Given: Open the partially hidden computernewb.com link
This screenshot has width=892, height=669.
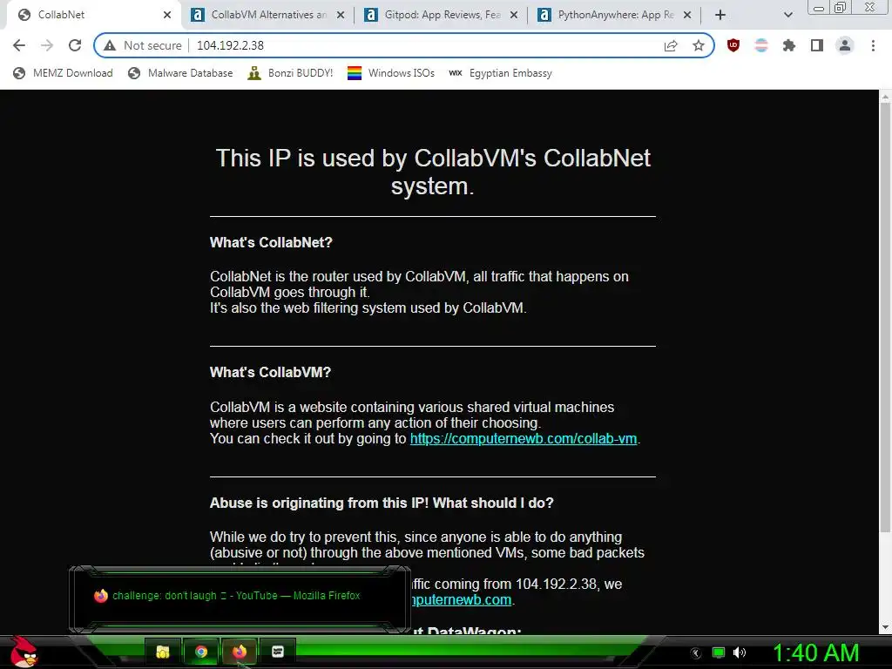Looking at the screenshot, I should coord(462,599).
